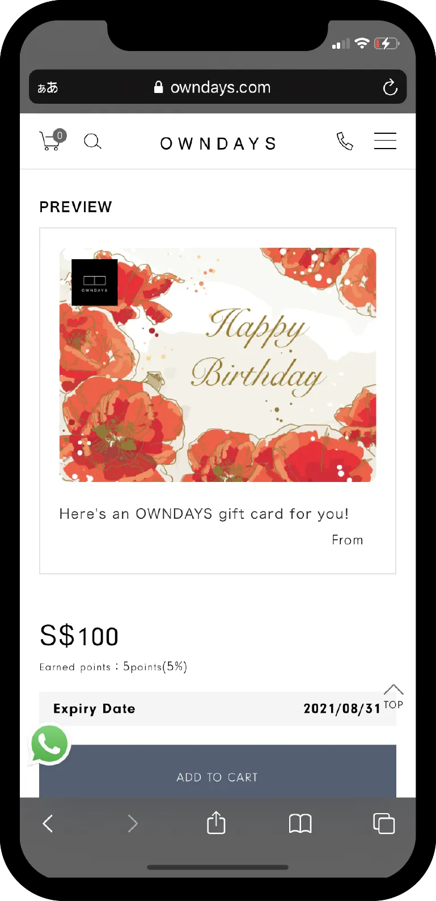Open the shopping cart icon

point(50,141)
